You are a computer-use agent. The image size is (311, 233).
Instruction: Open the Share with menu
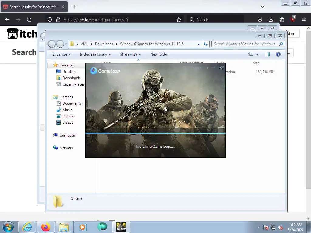(x=130, y=54)
